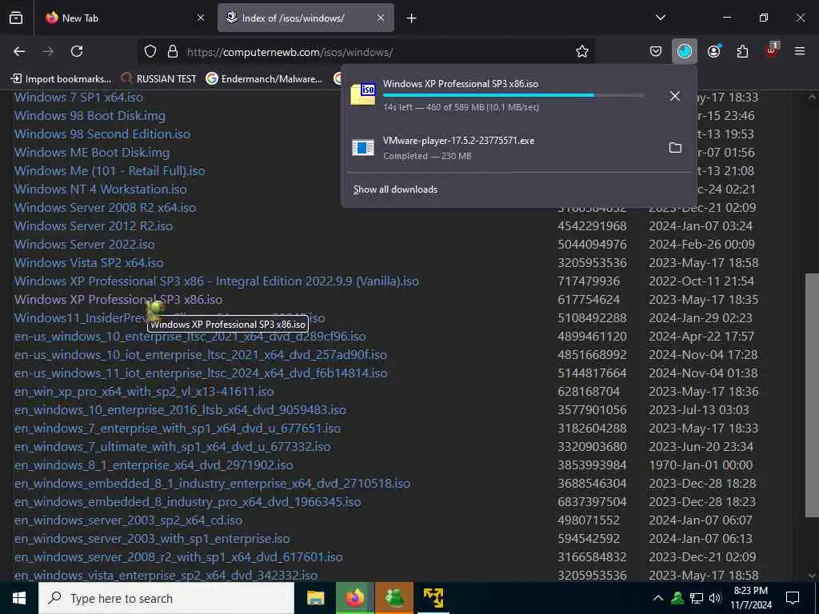Open the Pocket save icon
Screen dimensions: 819x614
656,51
